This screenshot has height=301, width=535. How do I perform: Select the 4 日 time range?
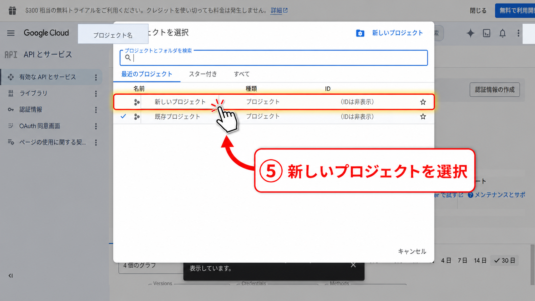click(446, 261)
